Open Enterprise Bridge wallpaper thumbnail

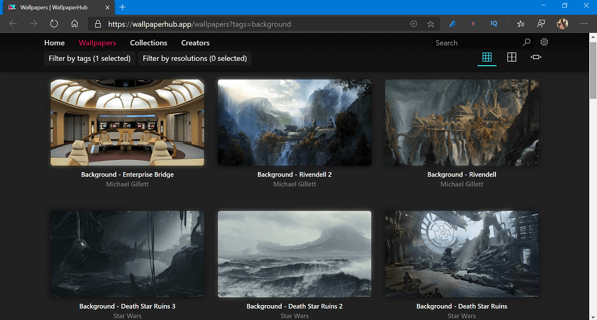128,122
